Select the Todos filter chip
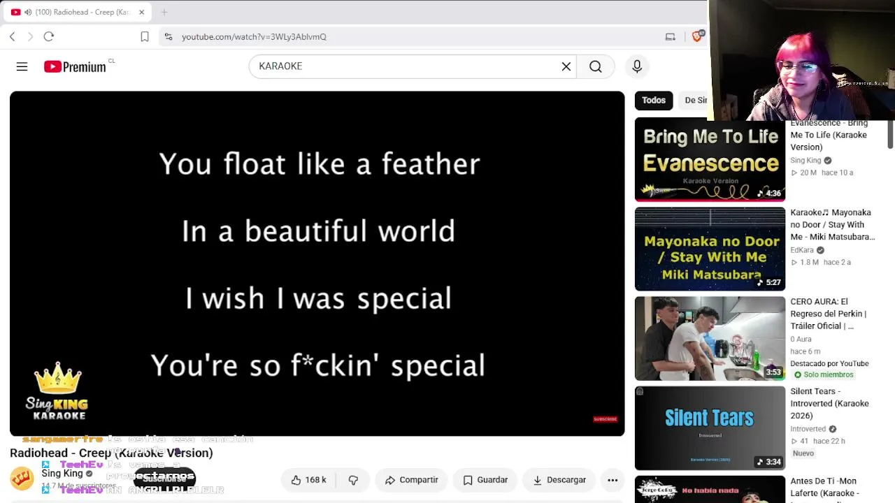This screenshot has height=503, width=895. coord(654,100)
